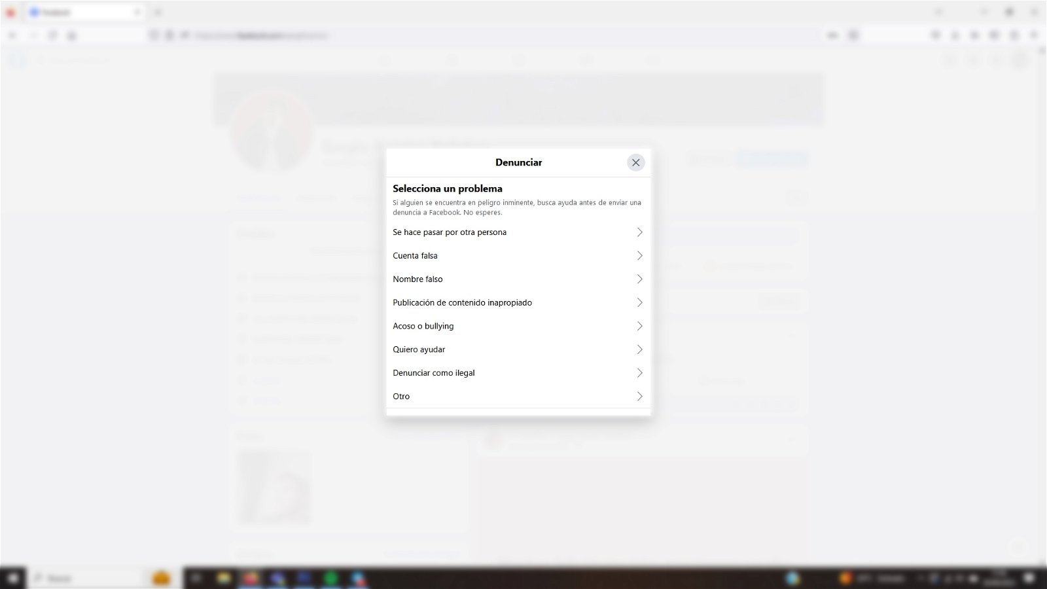Expand chevron beside 'Cuenta falsa'
The height and width of the screenshot is (589, 1047).
point(639,256)
